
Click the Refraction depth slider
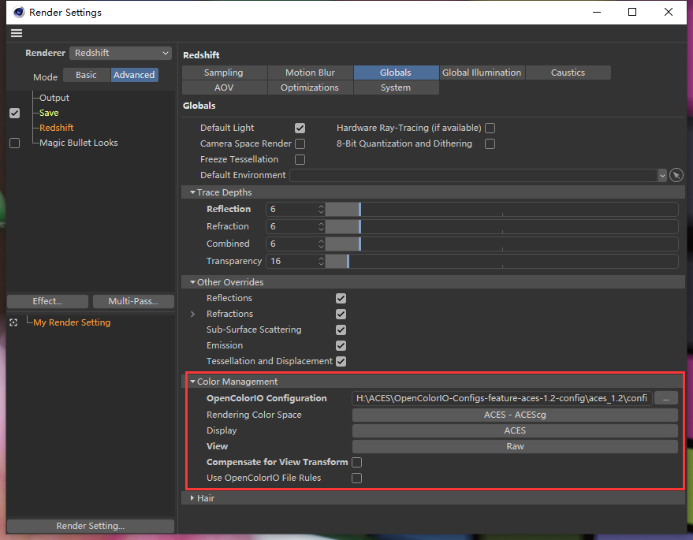(x=501, y=226)
